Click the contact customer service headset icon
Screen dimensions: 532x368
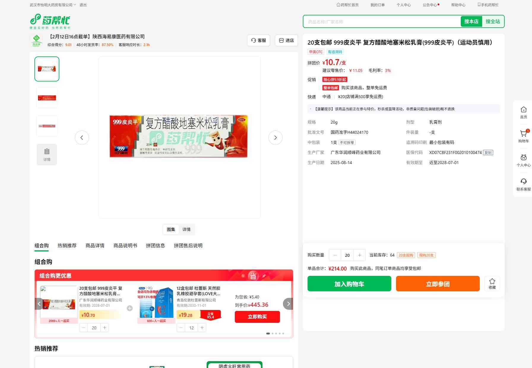523,182
